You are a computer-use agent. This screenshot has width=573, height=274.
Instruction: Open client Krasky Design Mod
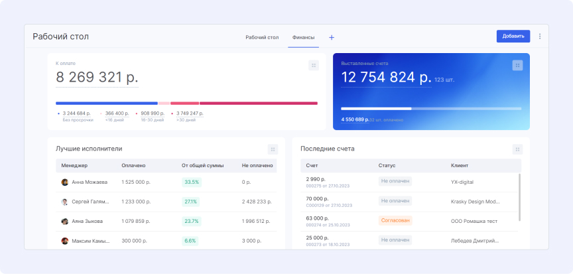476,202
